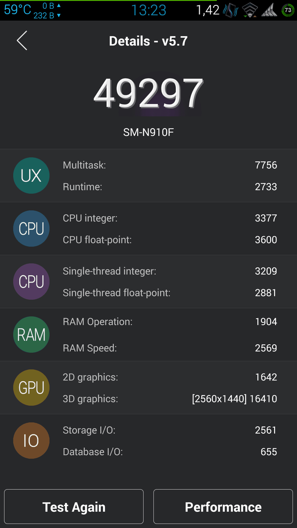297x528 pixels.
Task: Tap the 3D graphics result row
Action: (170, 399)
